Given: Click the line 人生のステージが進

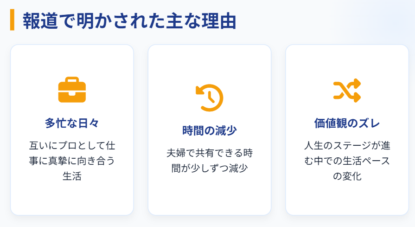Looking at the screenshot, I should tap(347, 145).
